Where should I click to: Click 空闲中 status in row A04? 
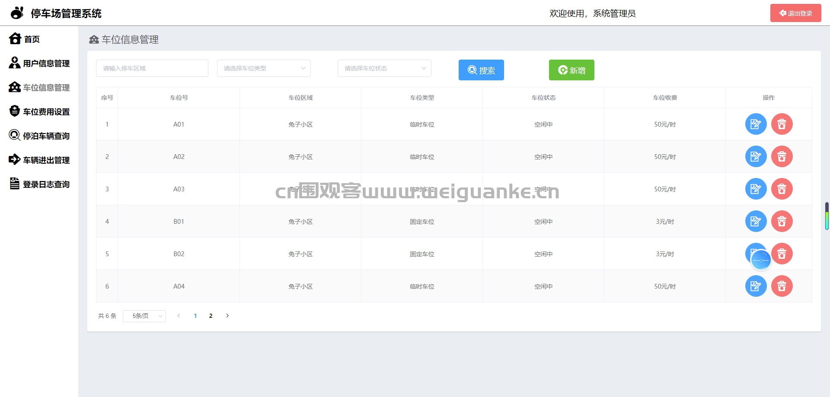(543, 286)
